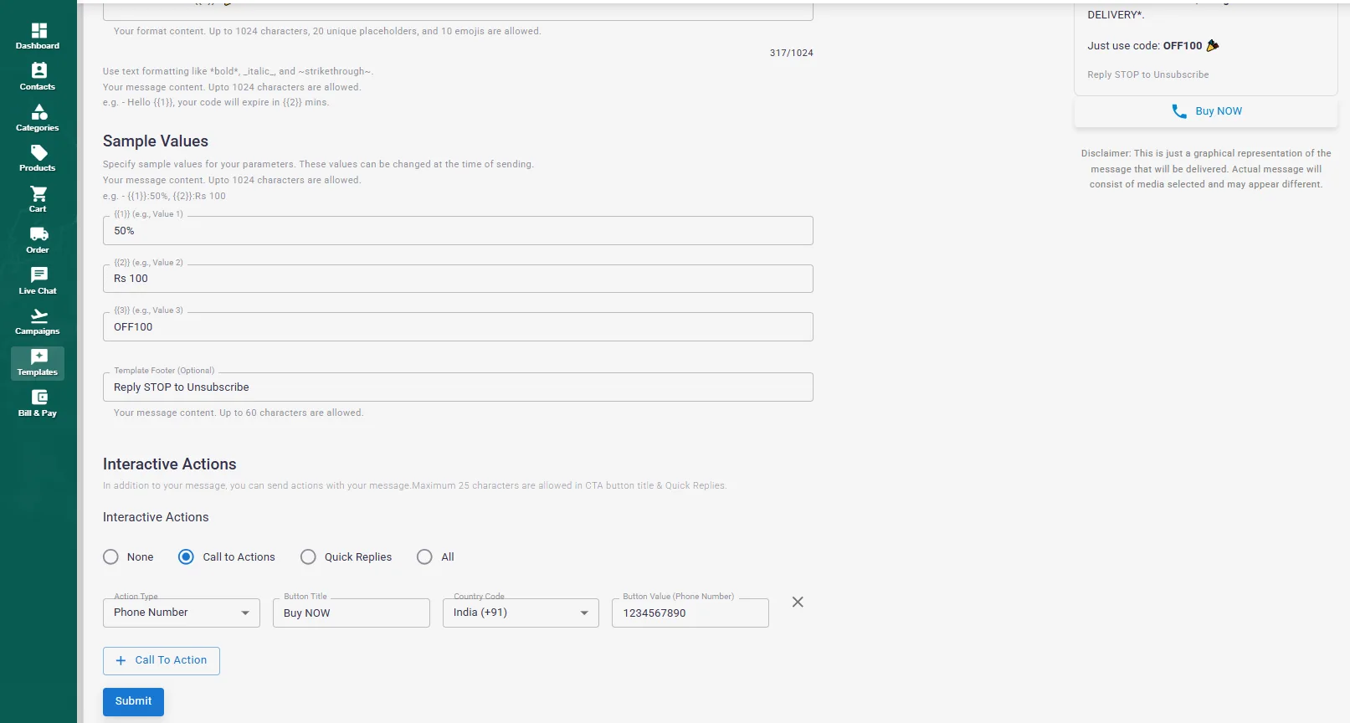Open the Country Code dropdown
The image size is (1350, 723).
point(521,613)
